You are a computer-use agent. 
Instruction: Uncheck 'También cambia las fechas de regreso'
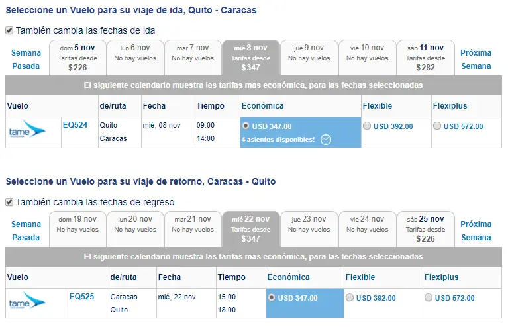pyautogui.click(x=9, y=202)
